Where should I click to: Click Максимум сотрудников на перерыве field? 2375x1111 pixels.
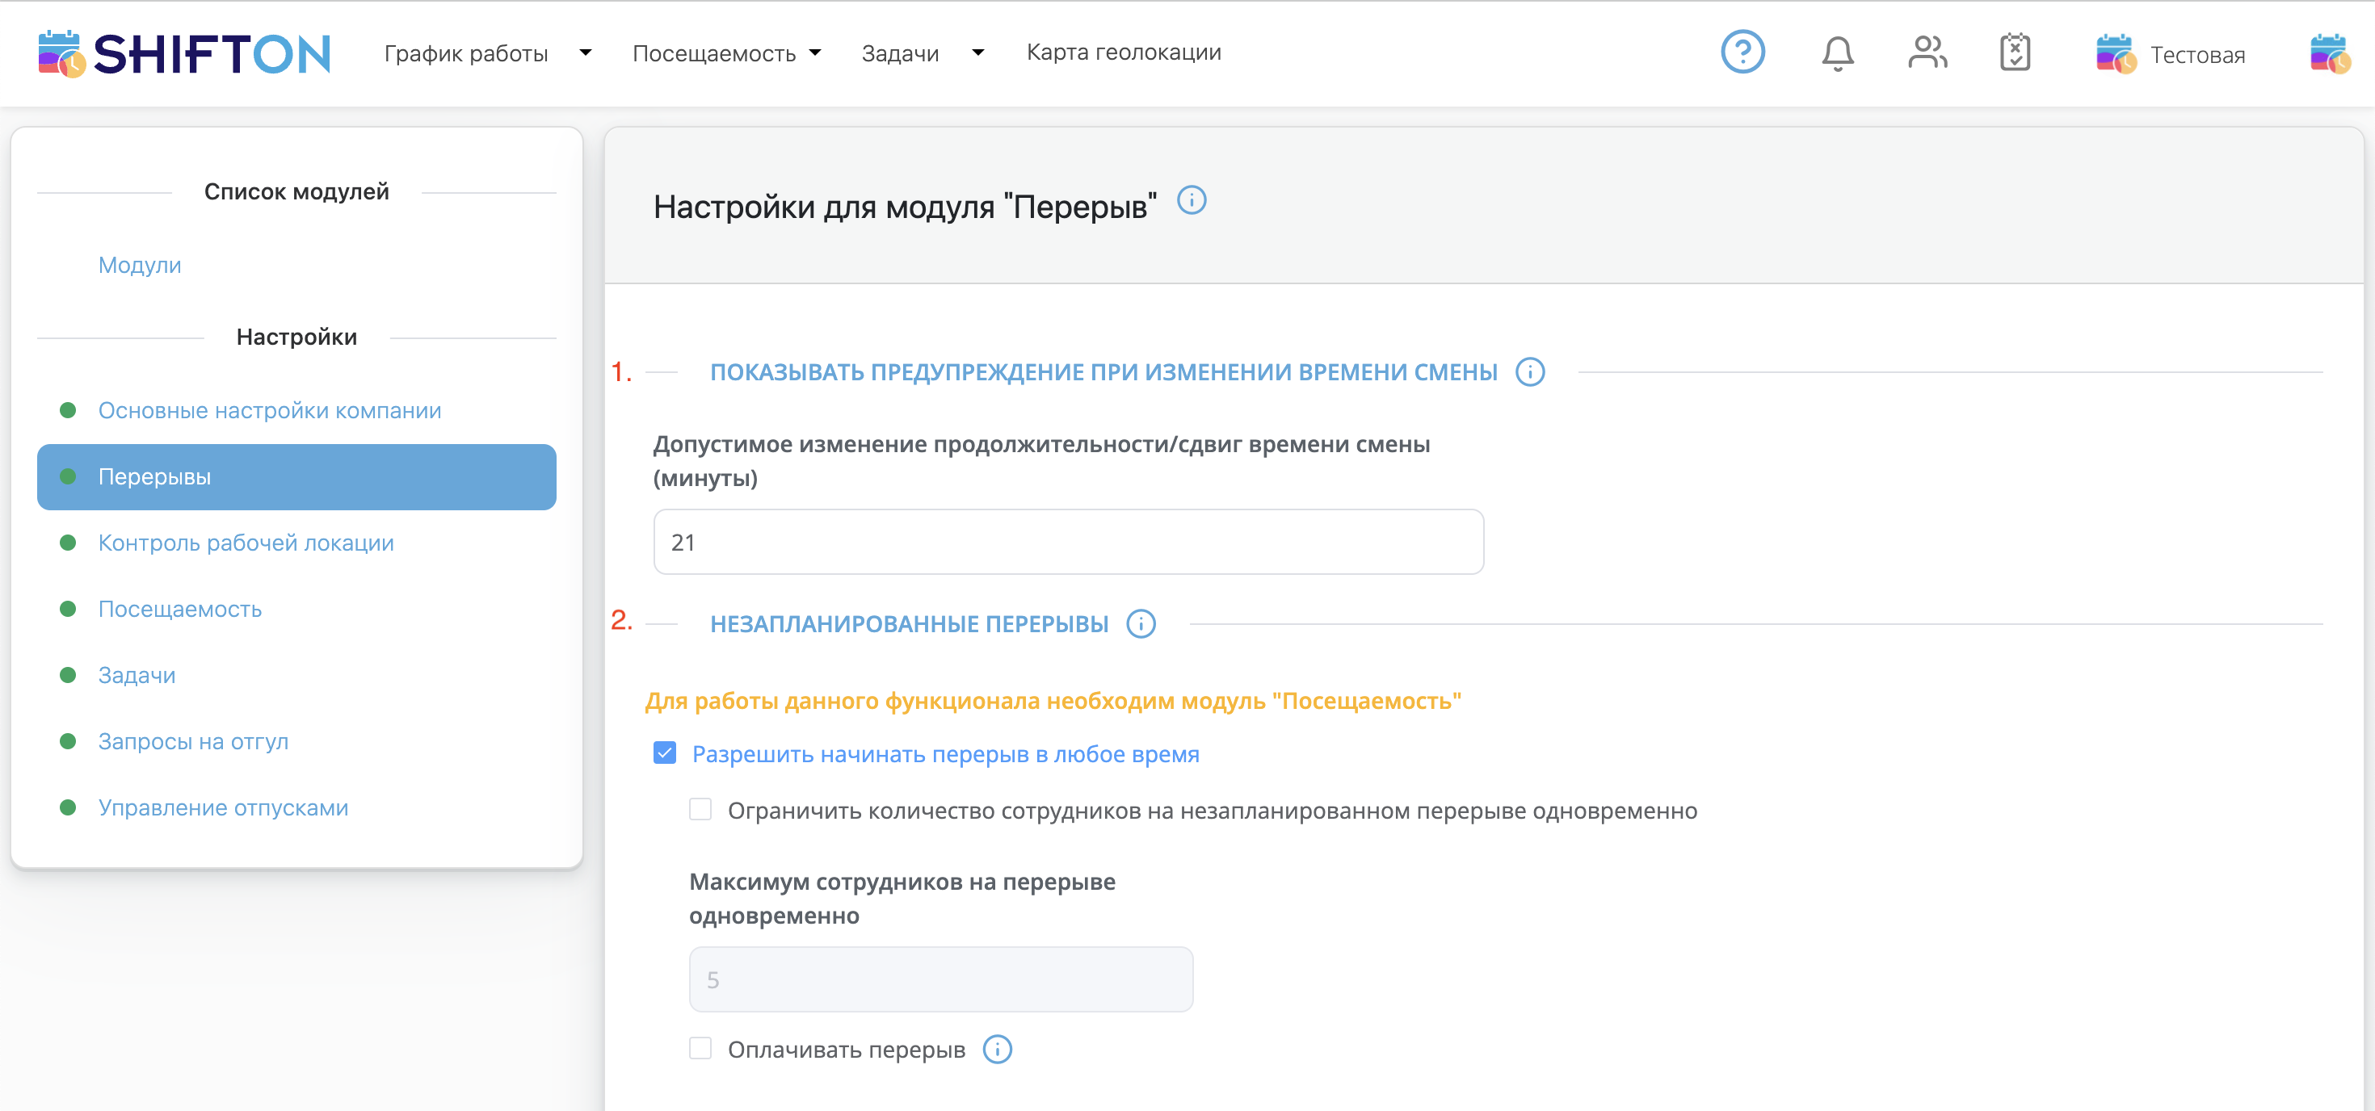940,979
